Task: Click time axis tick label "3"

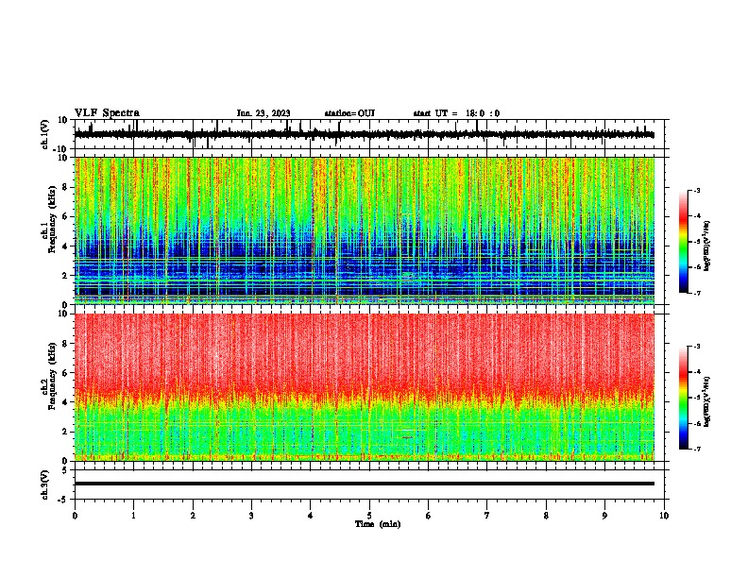Action: point(251,516)
